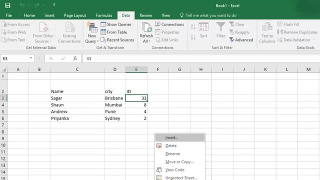Expand the Name Box dropdown arrow
The width and height of the screenshot is (320, 180).
tap(31, 58)
